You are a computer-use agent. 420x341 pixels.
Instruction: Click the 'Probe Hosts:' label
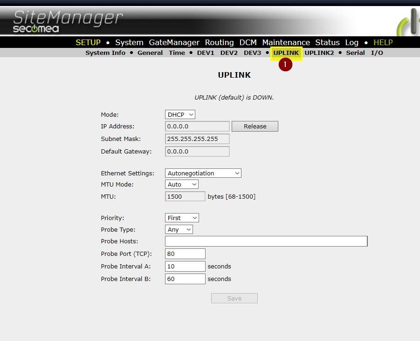(119, 241)
